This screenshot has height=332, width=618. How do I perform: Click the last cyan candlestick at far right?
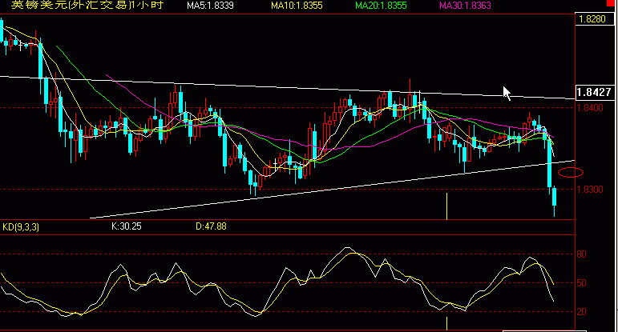pyautogui.click(x=554, y=201)
